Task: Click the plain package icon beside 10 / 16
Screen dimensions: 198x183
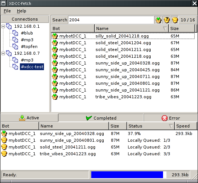Action: (x=175, y=20)
